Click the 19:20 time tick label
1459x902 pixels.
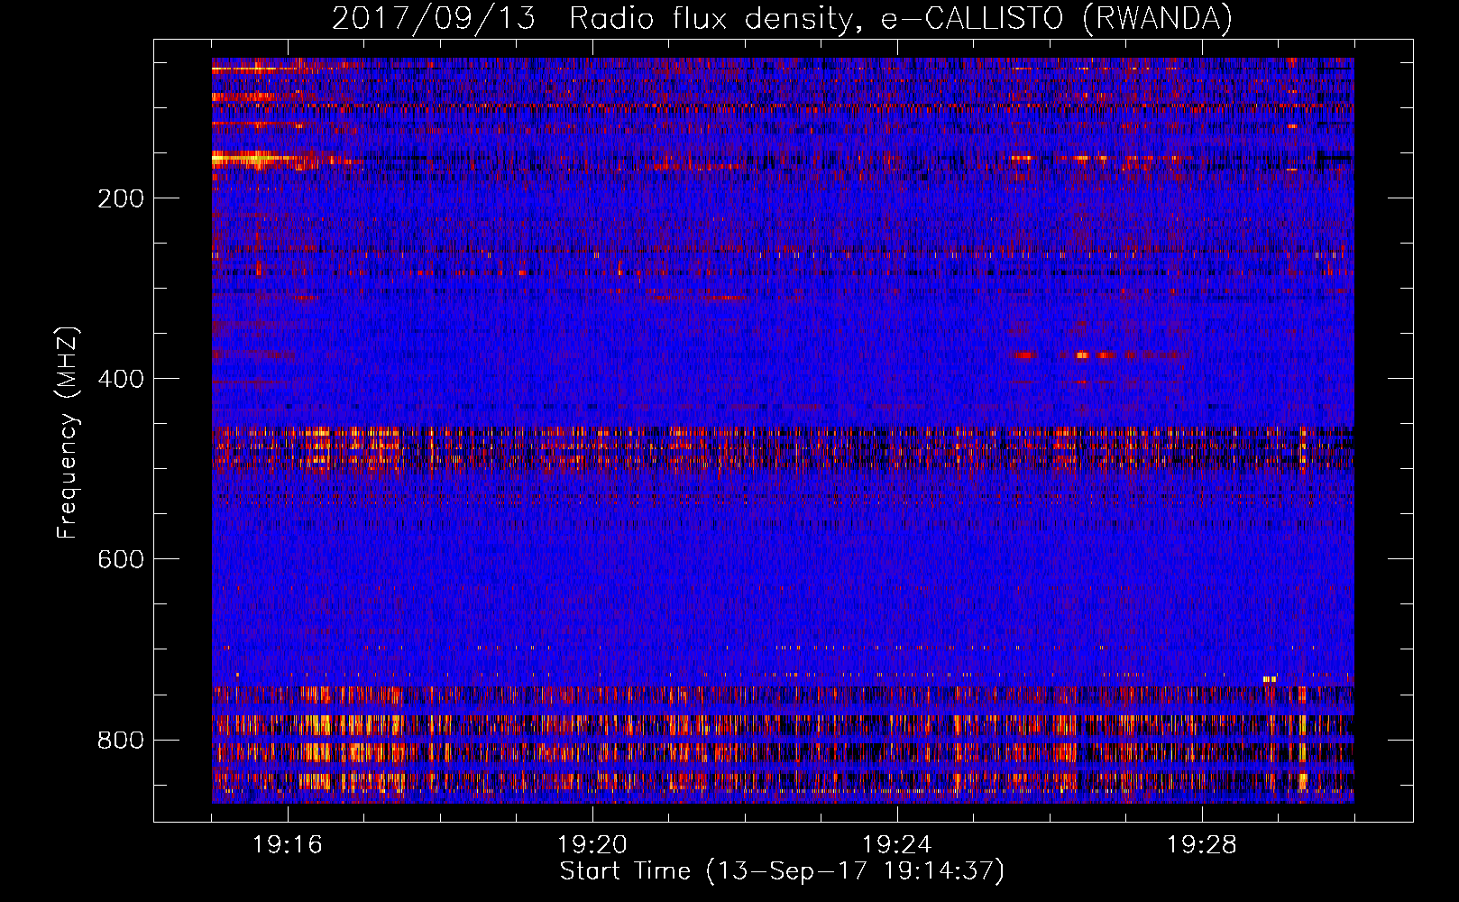click(592, 845)
